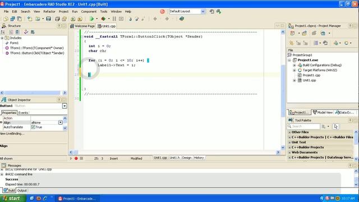Expand the Unit Test palette category
The width and height of the screenshot is (359, 202).
tap(289, 142)
